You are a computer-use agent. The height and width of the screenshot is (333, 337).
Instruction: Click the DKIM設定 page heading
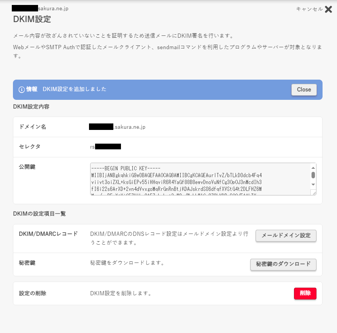click(32, 19)
